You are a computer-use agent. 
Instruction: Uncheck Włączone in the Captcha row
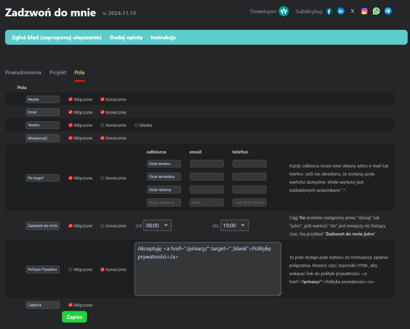coord(71,305)
